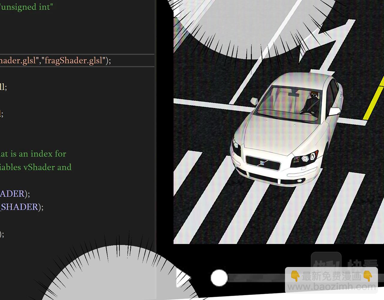Click the right pointing-hand emoji icon
The width and height of the screenshot is (384, 300).
coord(367,276)
